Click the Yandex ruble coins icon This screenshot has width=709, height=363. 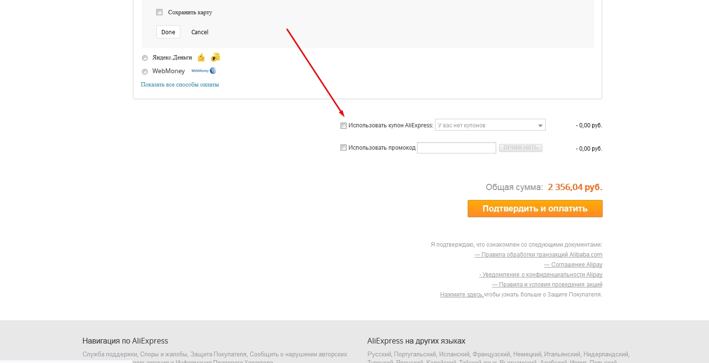(216, 57)
